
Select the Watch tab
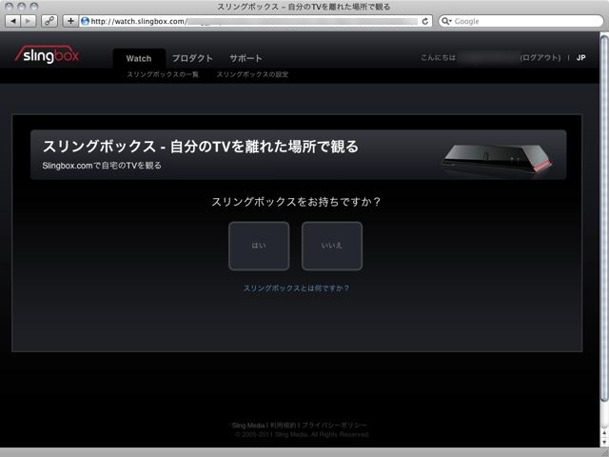pyautogui.click(x=139, y=58)
